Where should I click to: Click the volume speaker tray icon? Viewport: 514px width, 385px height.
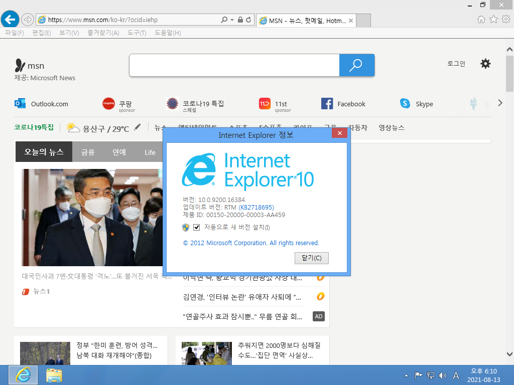[443, 375]
